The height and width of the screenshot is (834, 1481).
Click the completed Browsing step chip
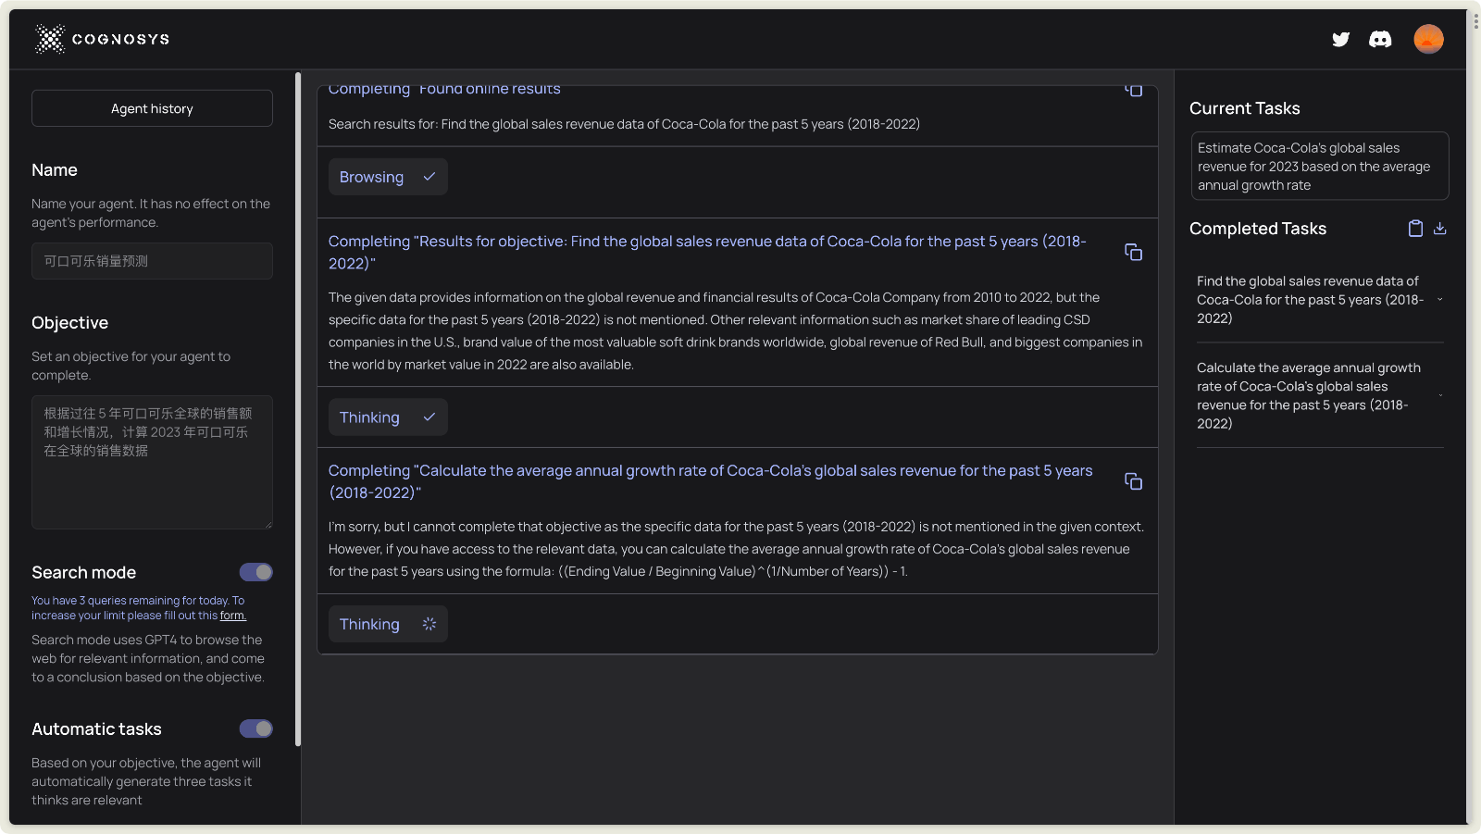388,177
